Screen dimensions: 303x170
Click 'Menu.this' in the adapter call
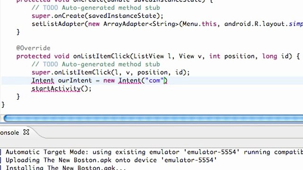click(199, 24)
